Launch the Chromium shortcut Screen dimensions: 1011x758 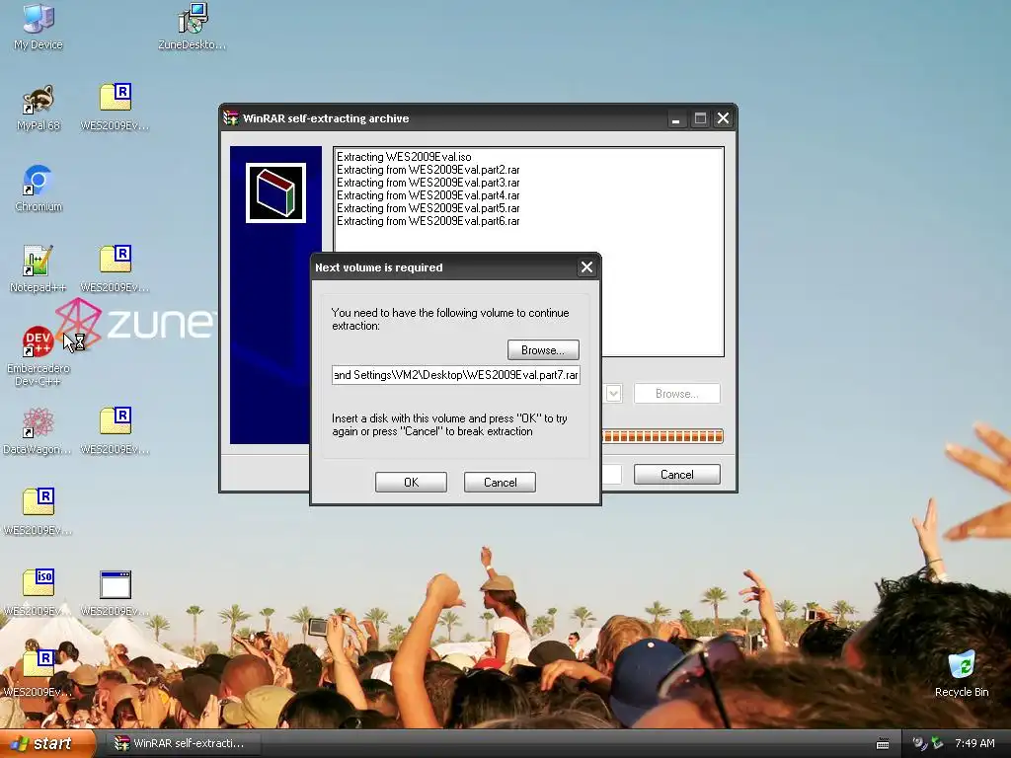pos(39,189)
